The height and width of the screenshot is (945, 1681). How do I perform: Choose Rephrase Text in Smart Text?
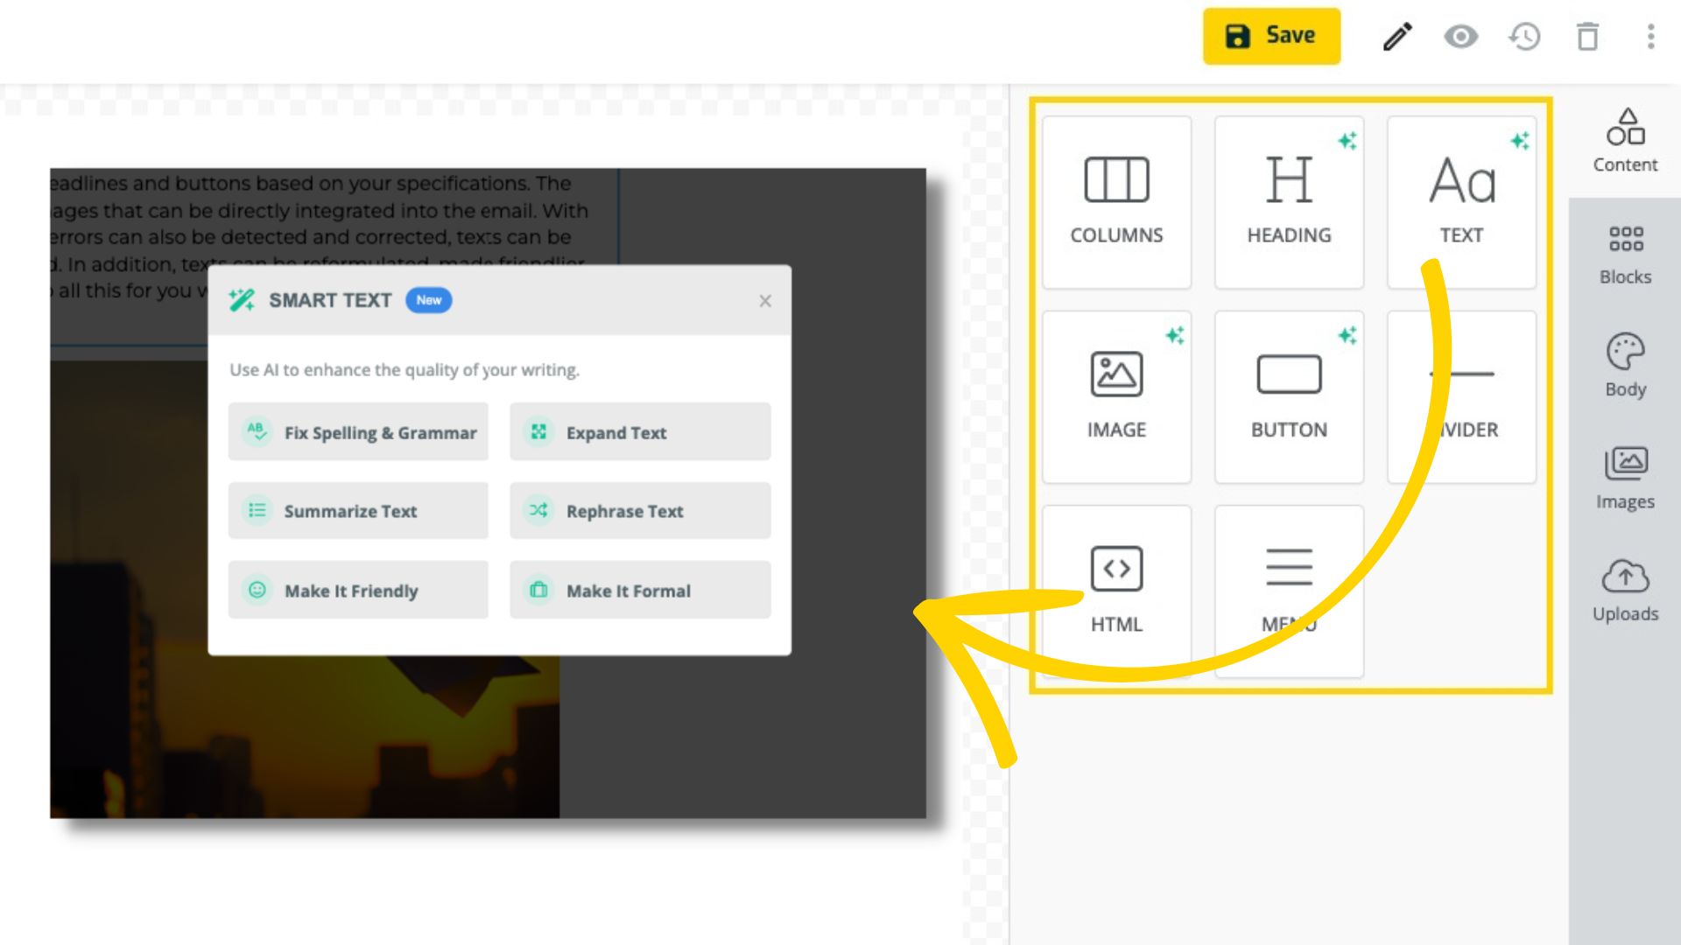point(640,511)
